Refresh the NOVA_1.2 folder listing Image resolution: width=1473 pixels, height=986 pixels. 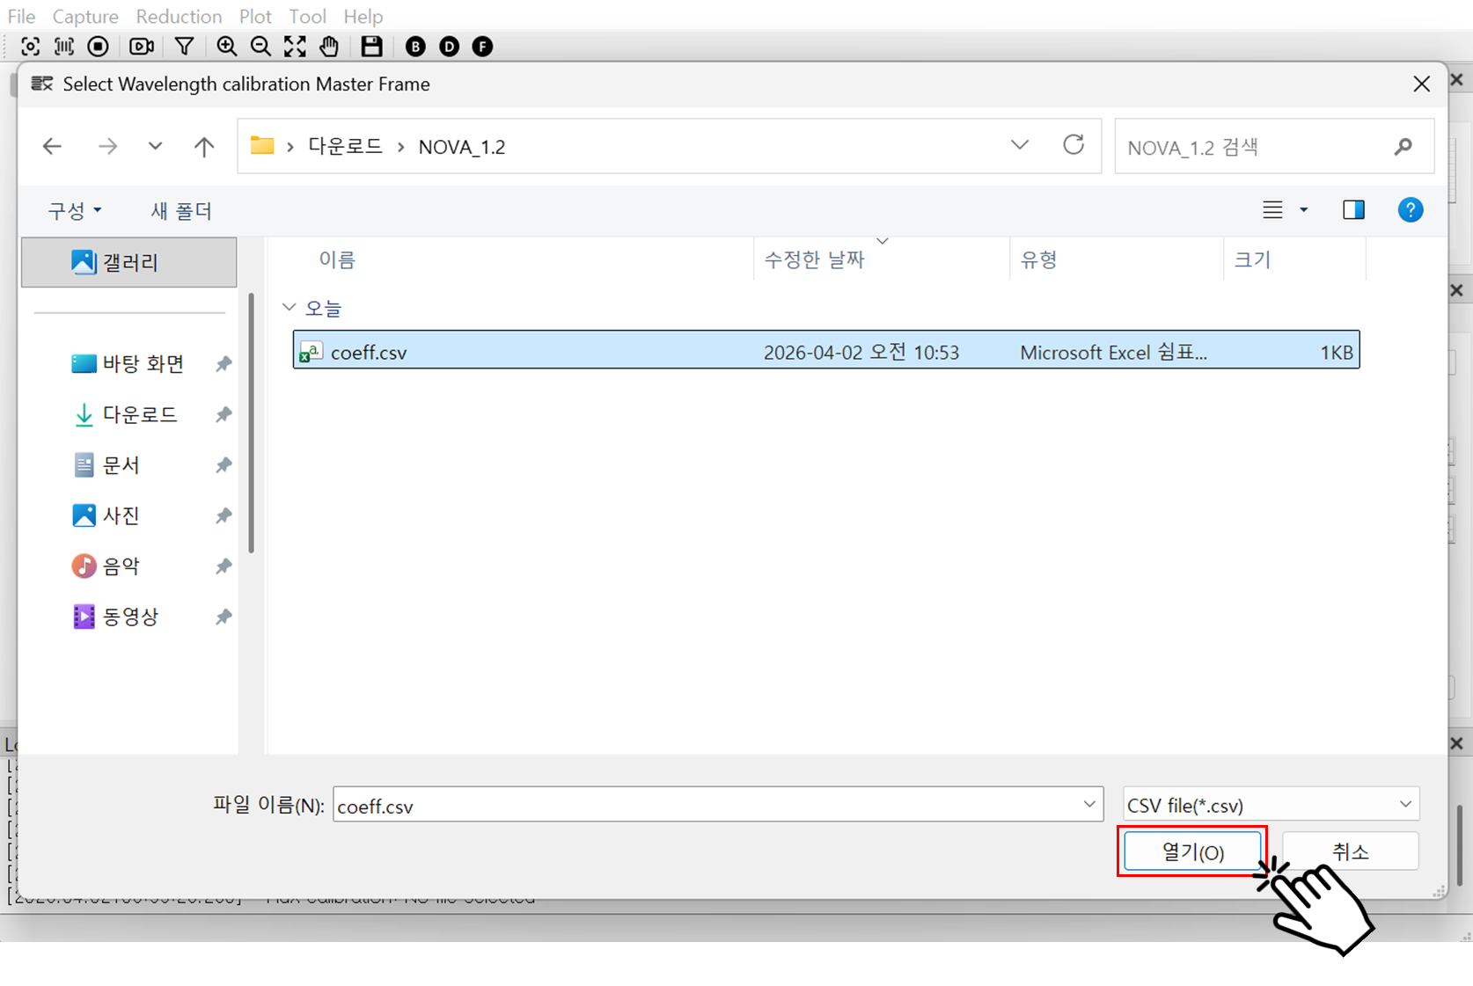(x=1074, y=145)
